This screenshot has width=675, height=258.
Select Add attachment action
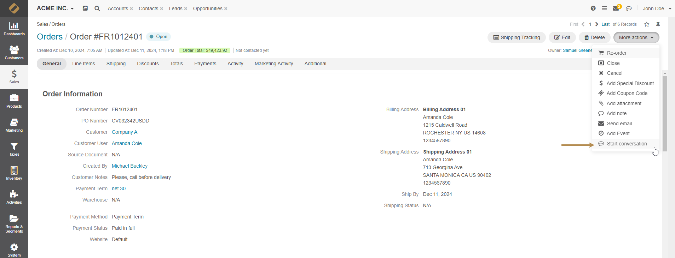[x=625, y=103]
